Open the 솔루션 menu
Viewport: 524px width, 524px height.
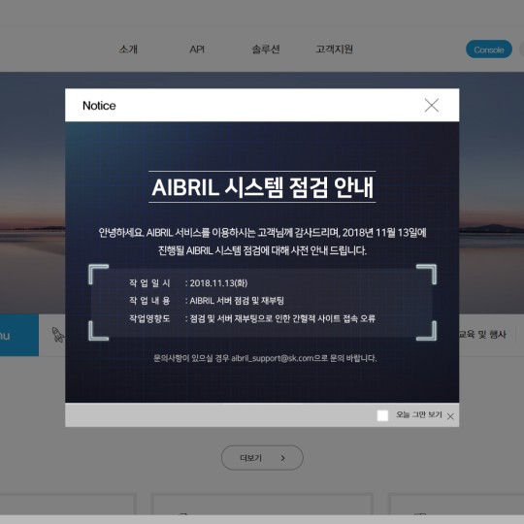coord(266,49)
